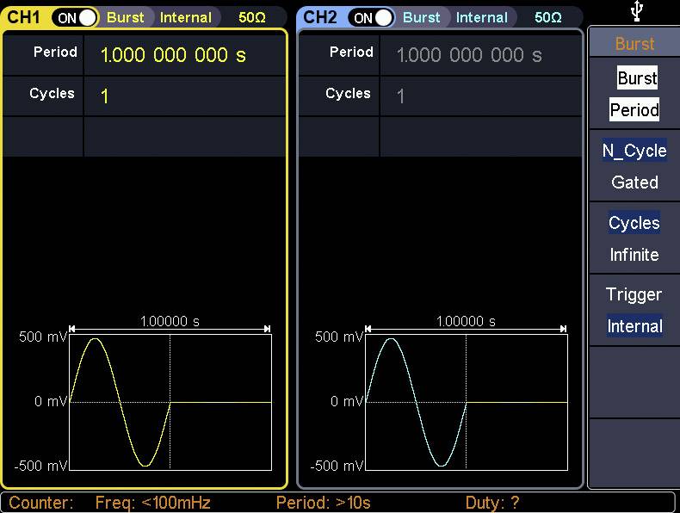The width and height of the screenshot is (680, 513).
Task: Click the USB status icon
Action: [x=636, y=11]
